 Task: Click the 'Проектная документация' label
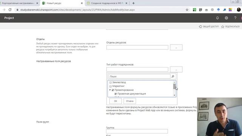(132, 94)
